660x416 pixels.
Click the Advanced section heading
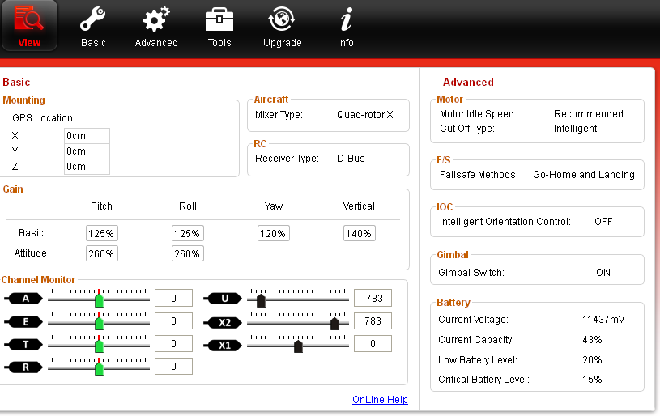[x=468, y=82]
